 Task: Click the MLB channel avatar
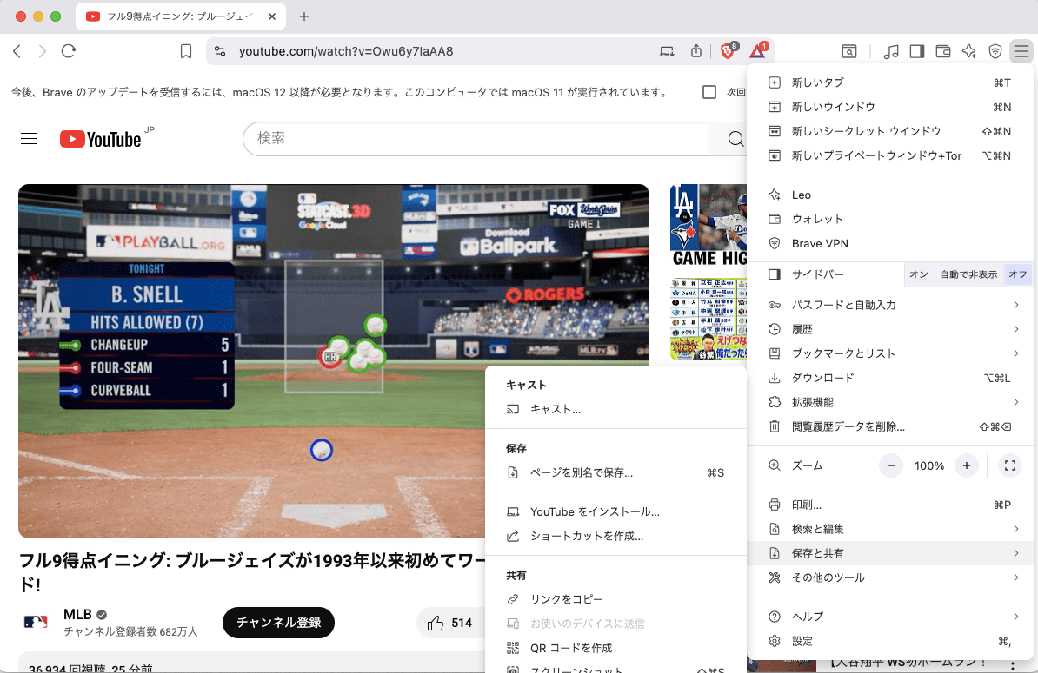pyautogui.click(x=36, y=622)
